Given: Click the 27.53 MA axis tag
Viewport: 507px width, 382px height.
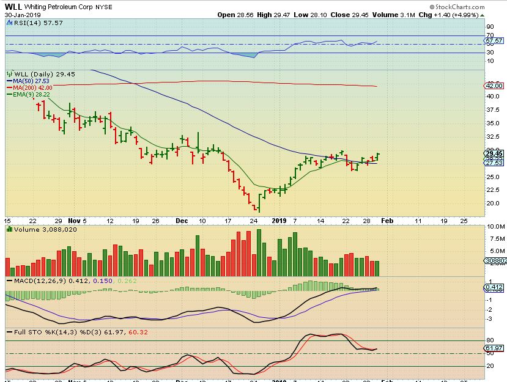Looking at the screenshot, I should 494,163.
